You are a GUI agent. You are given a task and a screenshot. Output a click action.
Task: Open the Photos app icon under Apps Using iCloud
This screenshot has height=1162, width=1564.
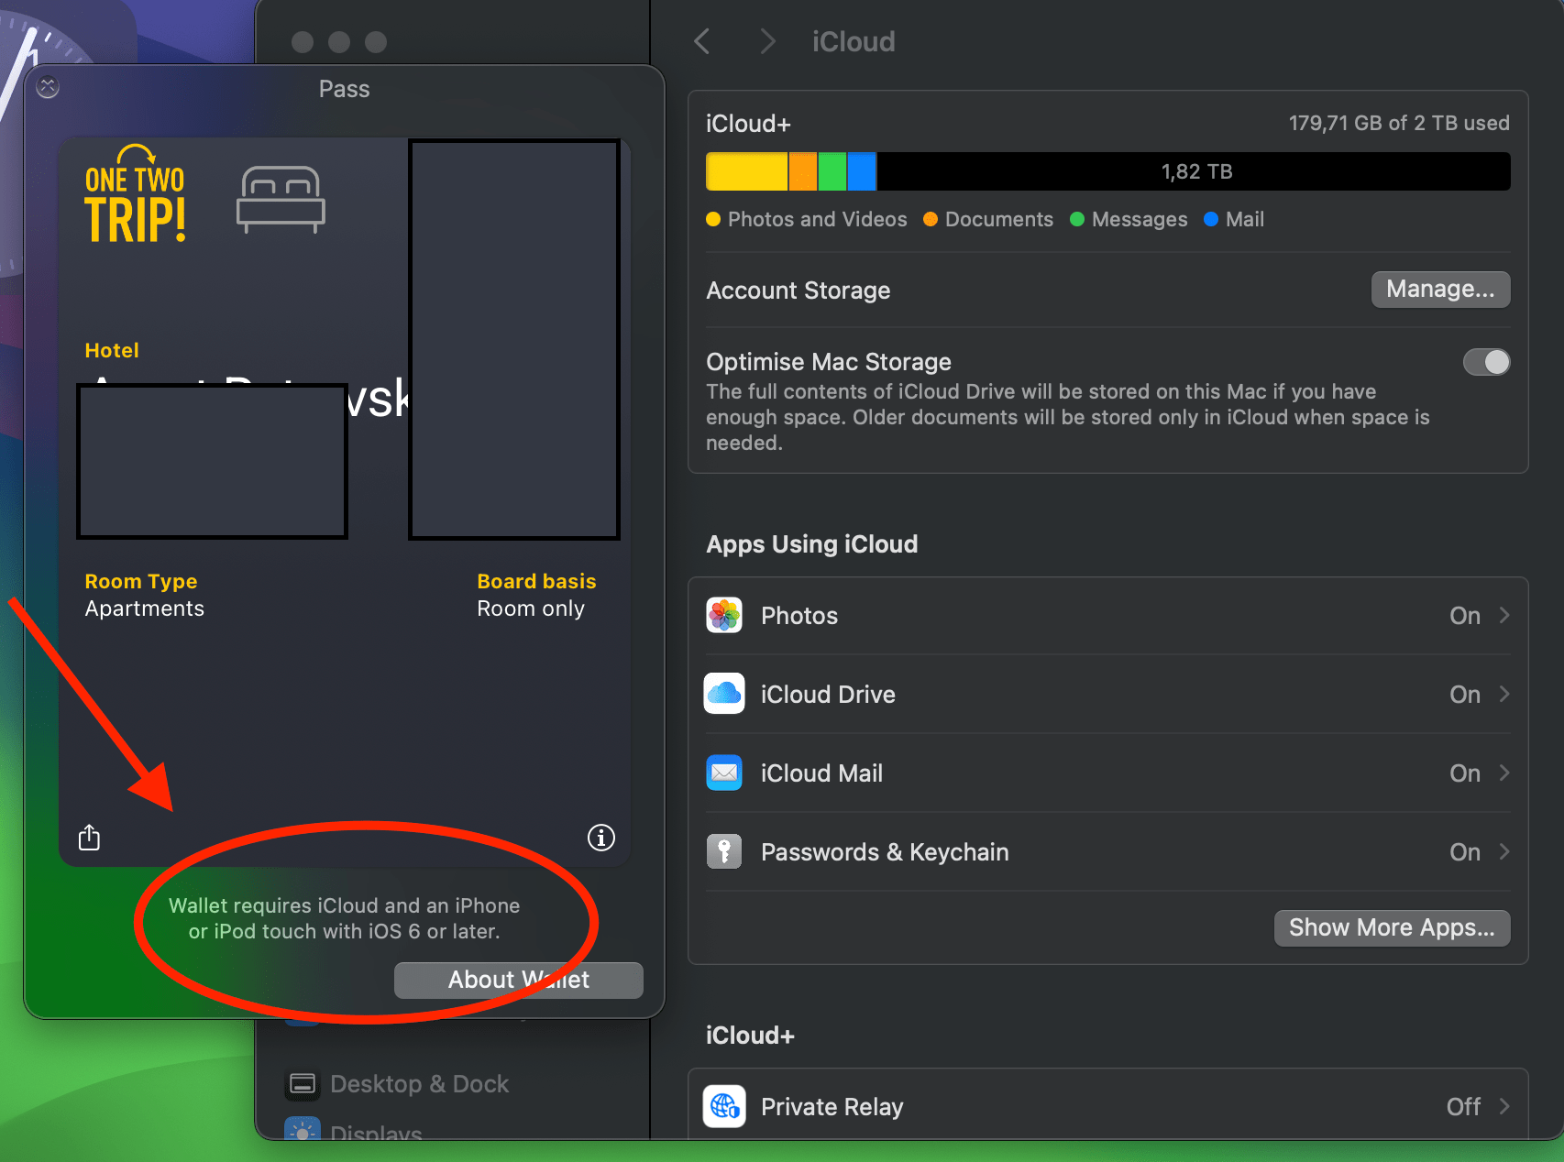click(x=724, y=615)
